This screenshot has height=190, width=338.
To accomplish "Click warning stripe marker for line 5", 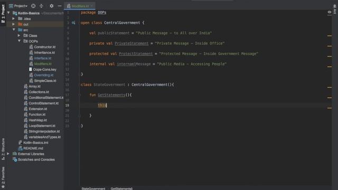I will pos(330,36).
